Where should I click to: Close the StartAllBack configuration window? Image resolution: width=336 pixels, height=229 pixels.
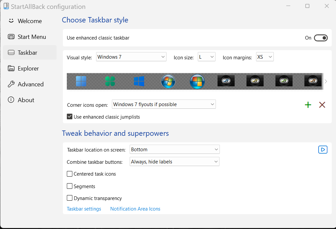point(326,6)
